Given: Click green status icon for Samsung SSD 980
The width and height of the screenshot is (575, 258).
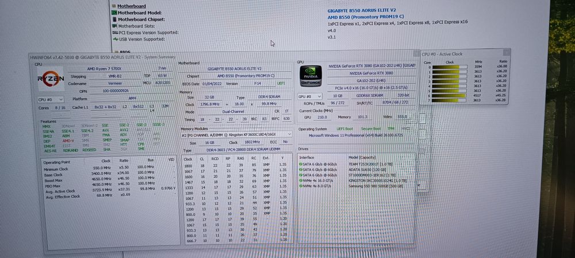Looking at the screenshot, I should [301, 186].
